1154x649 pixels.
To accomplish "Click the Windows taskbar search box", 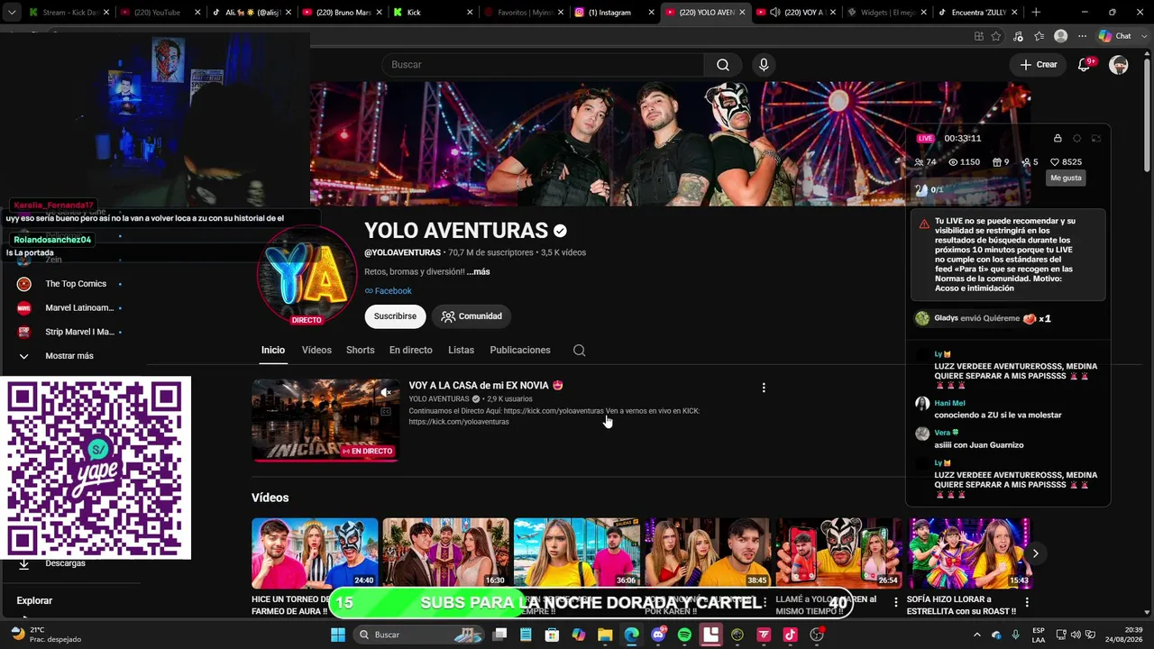I will point(418,635).
